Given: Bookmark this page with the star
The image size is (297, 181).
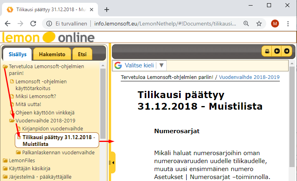Looking at the screenshot, I should [x=259, y=24].
